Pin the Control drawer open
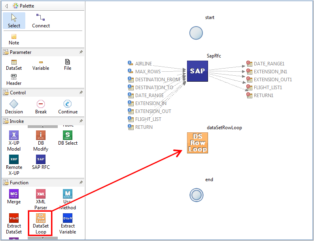314x241 pixels. 81,92
